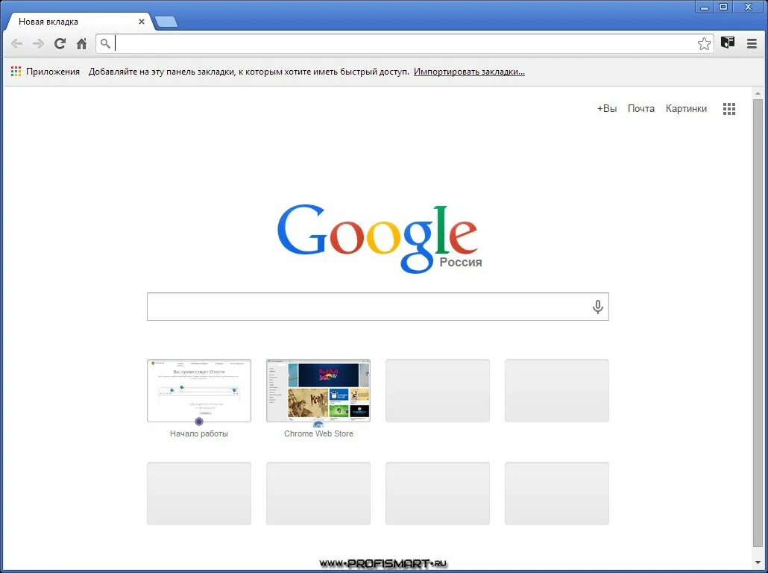Screen dimensions: 768x573
Task: Open the Почта link
Action: (x=641, y=109)
